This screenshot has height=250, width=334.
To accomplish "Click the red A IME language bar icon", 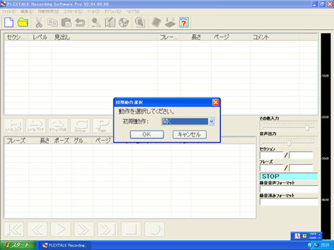I will coord(297,236).
